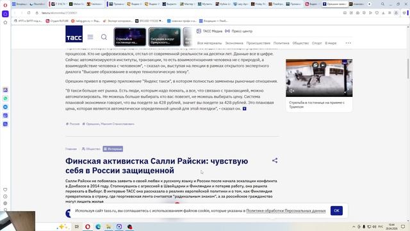This screenshot has height=231, width=410.
Task: Share the Салли Райски article
Action: coord(275,160)
